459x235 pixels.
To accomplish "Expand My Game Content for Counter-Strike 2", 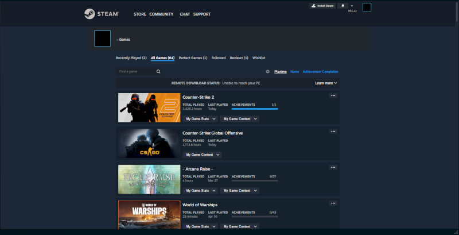I will 239,119.
